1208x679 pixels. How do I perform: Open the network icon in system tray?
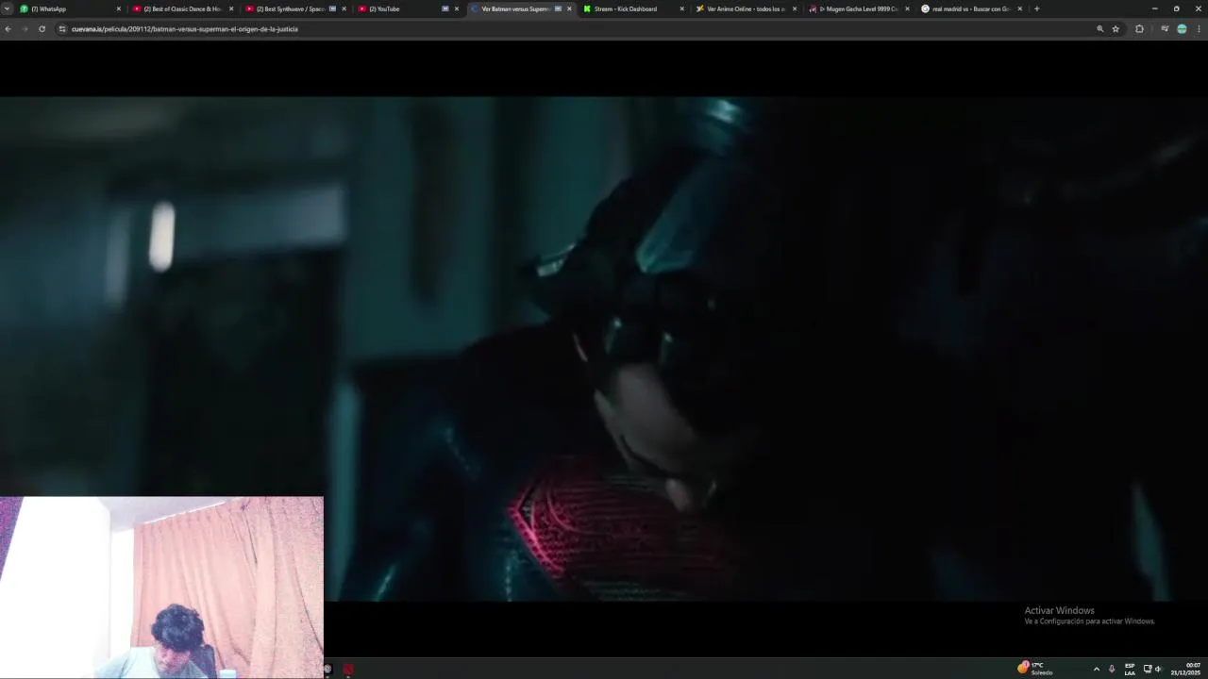(x=1148, y=669)
